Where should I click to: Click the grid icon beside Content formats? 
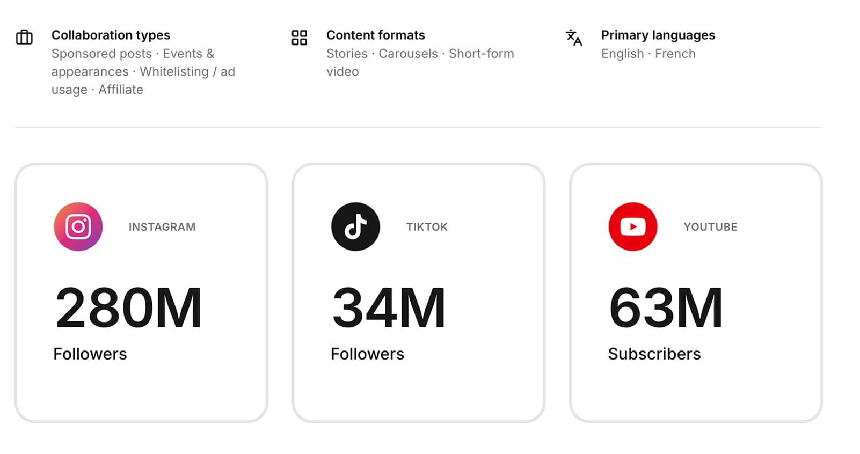pyautogui.click(x=299, y=38)
